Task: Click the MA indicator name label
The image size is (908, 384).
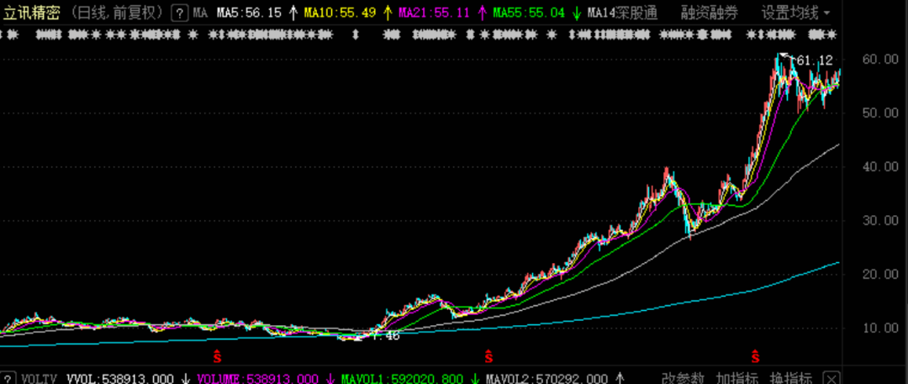Action: (200, 12)
